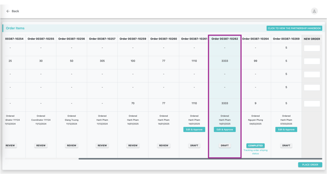327x174 pixels.
Task: Click quantity 50 in Order 00387-10256
Action: coord(71,61)
